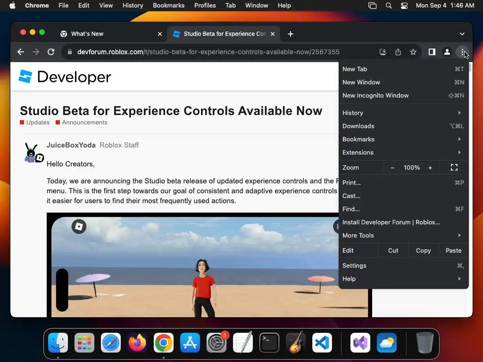Viewport: 483px width, 362px height.
Task: Select Print... in the menu
Action: coord(404,183)
